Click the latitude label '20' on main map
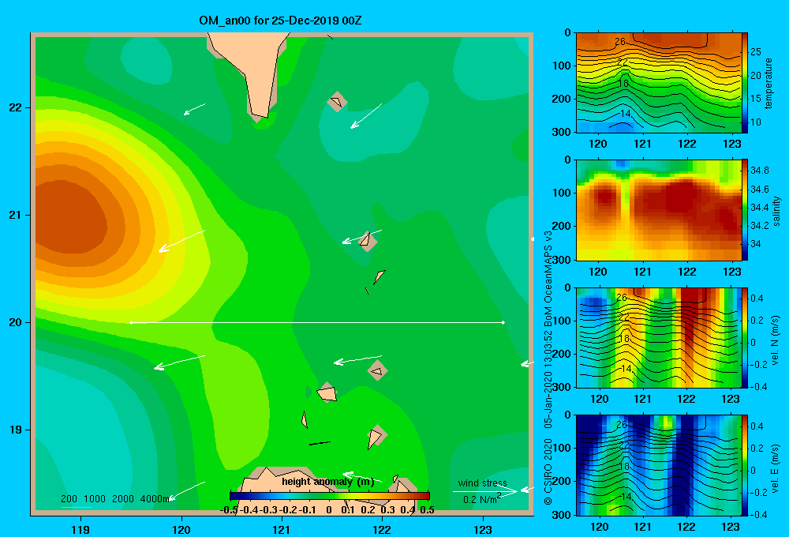The width and height of the screenshot is (789, 537). point(16,322)
